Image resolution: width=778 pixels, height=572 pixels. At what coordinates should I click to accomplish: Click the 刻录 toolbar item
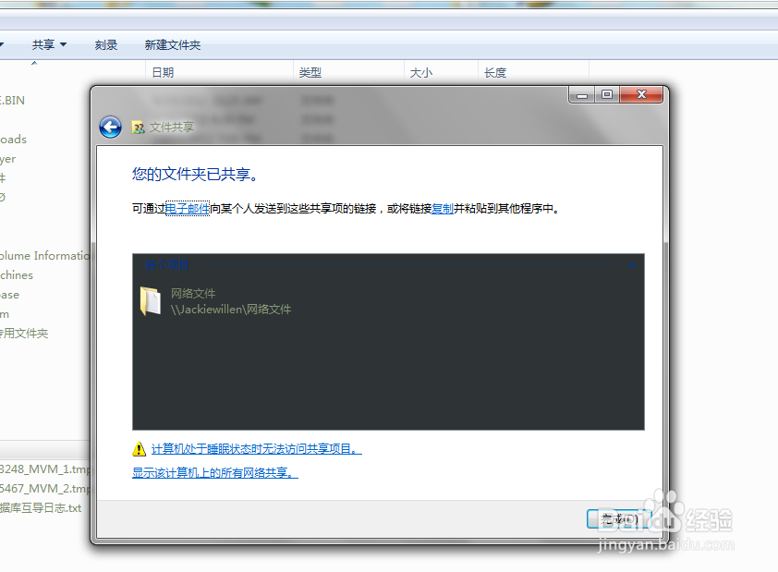tap(106, 44)
